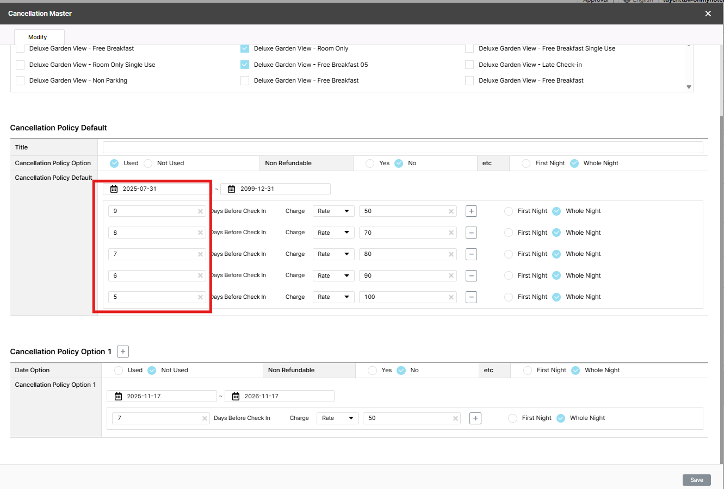Remove the 8 days before check-in row
The width and height of the screenshot is (724, 489).
pyautogui.click(x=471, y=233)
